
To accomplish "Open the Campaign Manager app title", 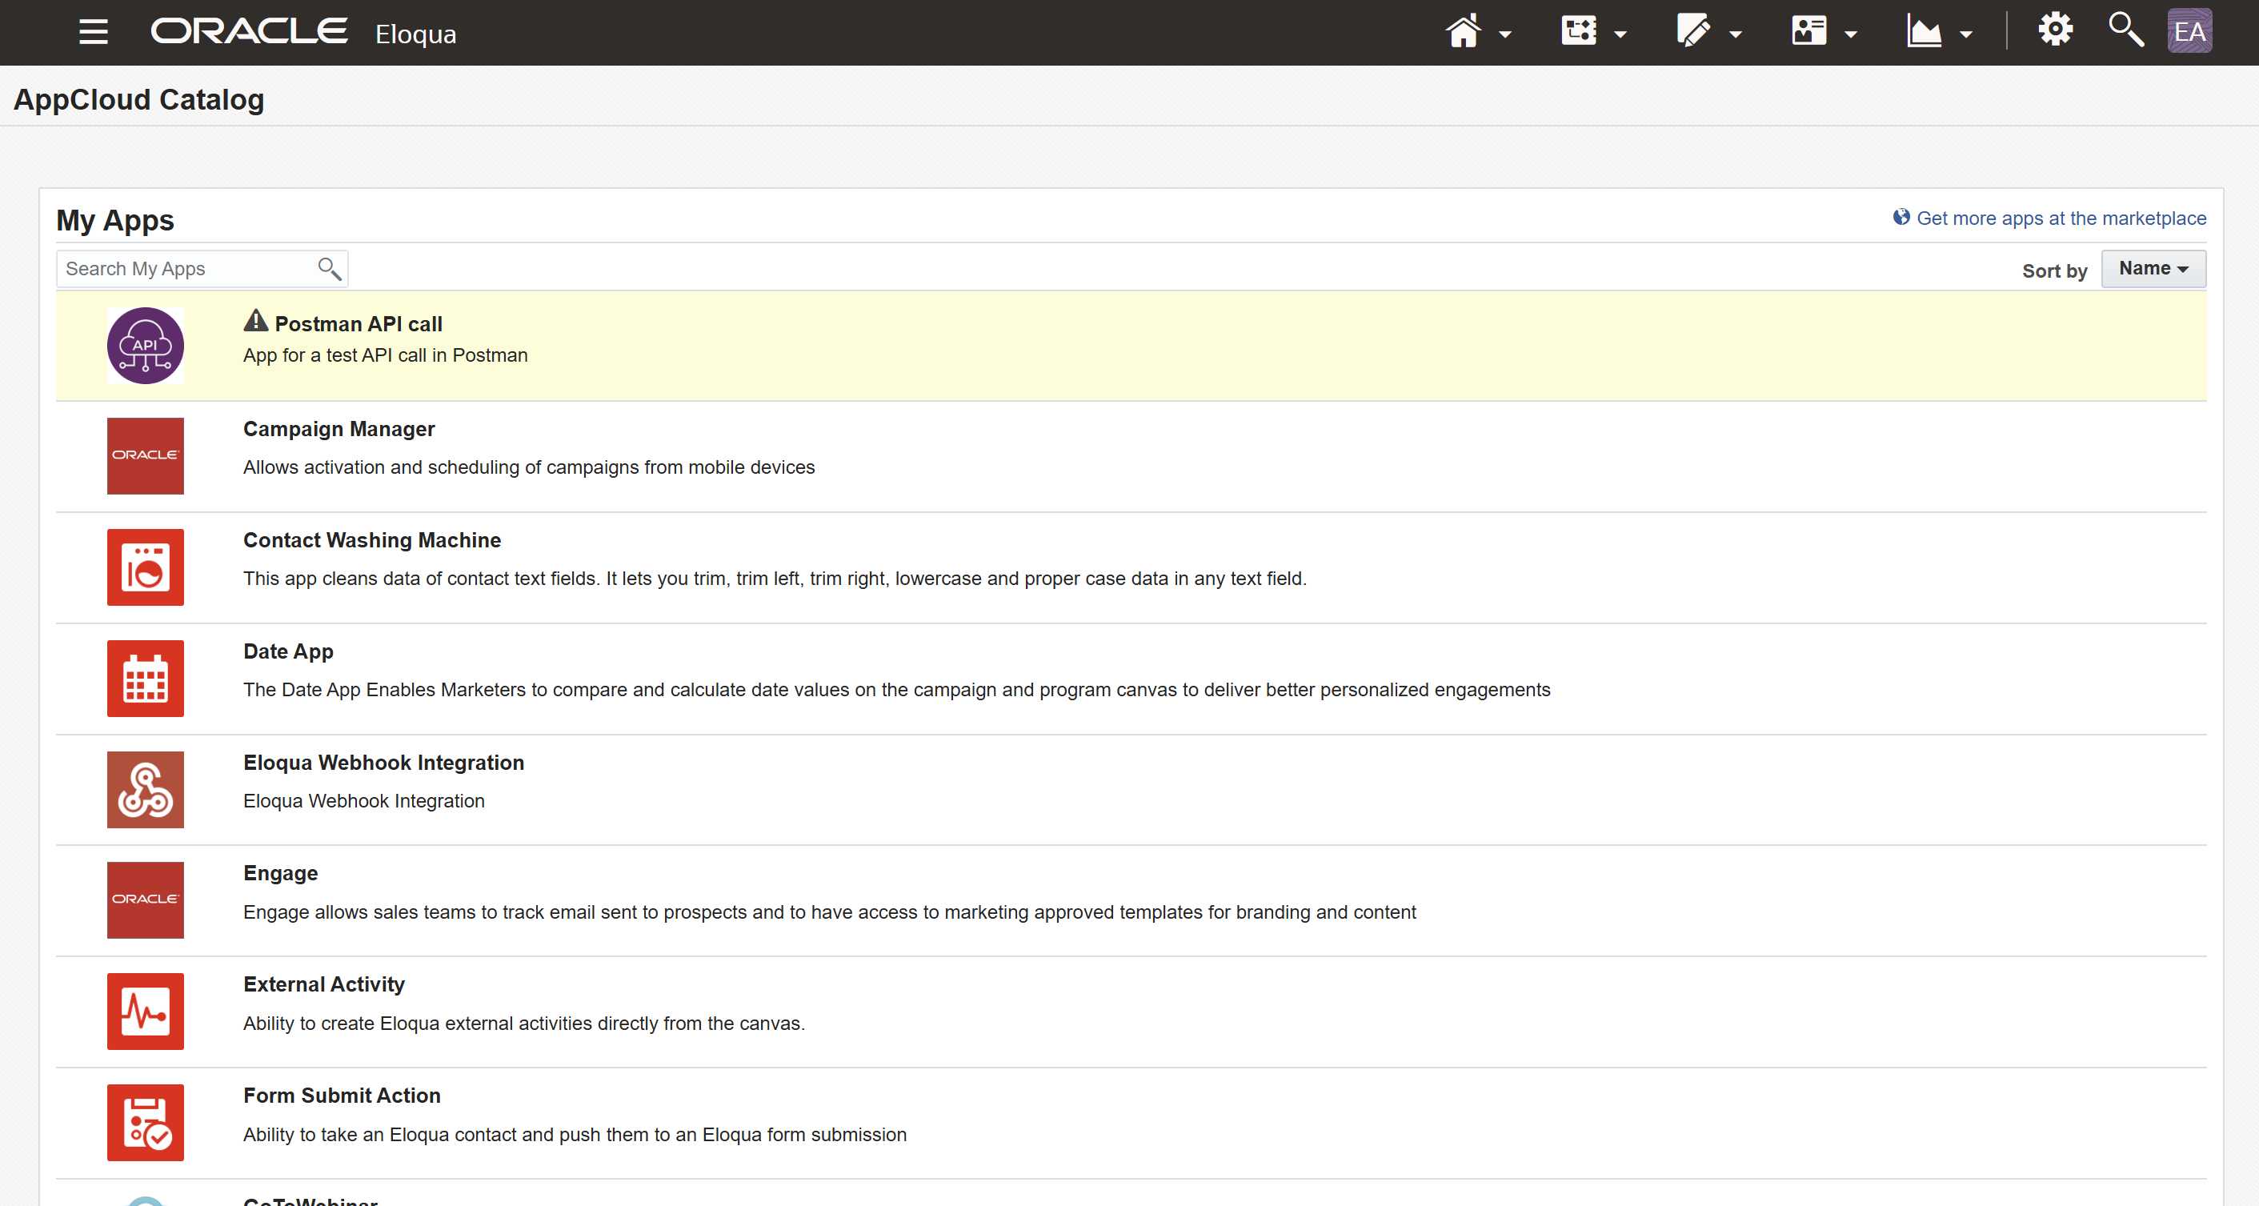I will (338, 429).
